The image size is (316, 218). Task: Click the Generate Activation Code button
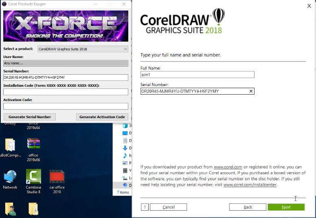point(102,117)
